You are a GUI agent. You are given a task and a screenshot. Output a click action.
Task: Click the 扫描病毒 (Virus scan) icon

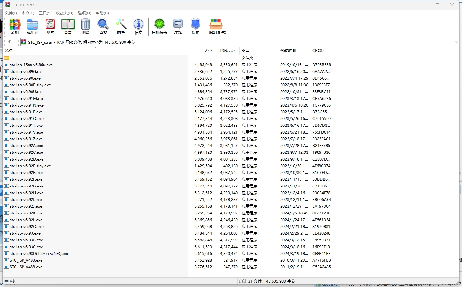160,24
